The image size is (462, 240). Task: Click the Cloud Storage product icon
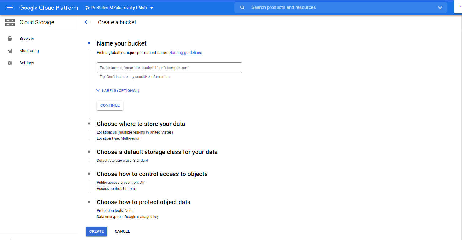click(10, 22)
